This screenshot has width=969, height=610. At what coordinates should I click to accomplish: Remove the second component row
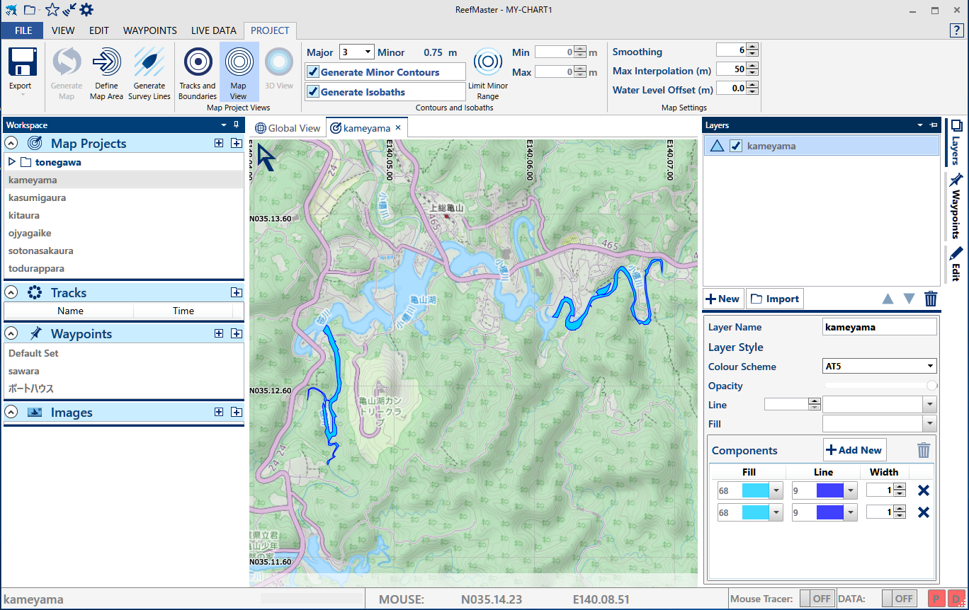pos(923,512)
